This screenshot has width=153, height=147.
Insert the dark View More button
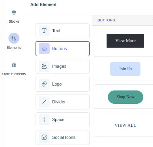125,41
